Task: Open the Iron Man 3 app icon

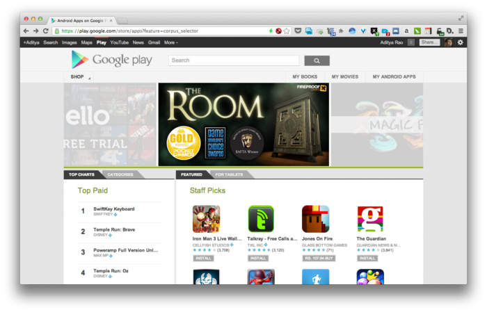Action: (x=206, y=219)
